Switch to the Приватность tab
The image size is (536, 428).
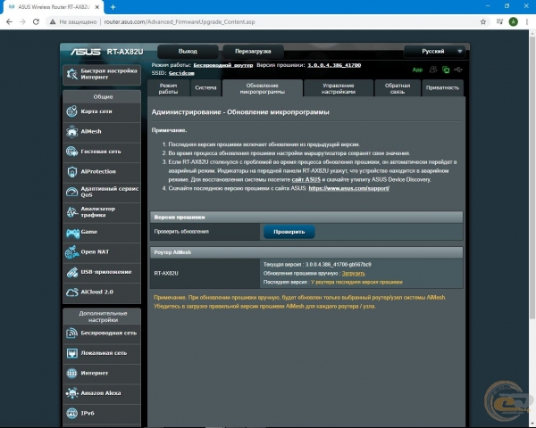(x=443, y=87)
